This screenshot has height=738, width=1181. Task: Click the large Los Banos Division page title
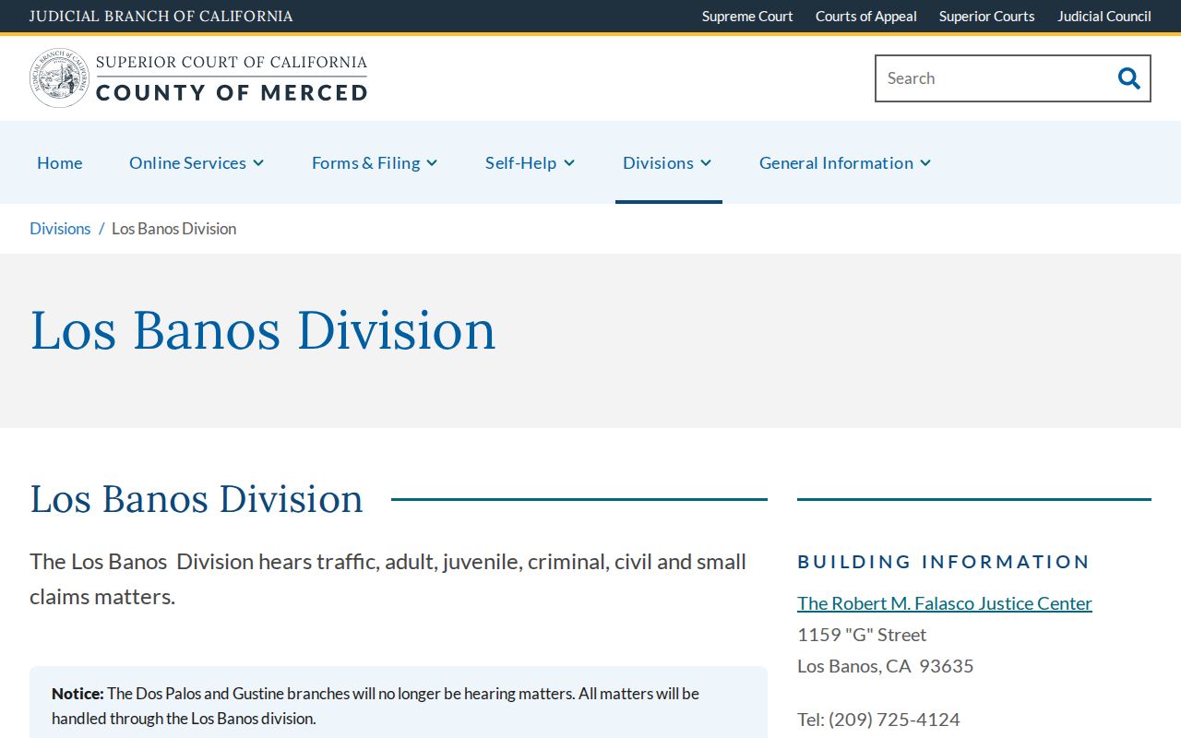(x=263, y=330)
